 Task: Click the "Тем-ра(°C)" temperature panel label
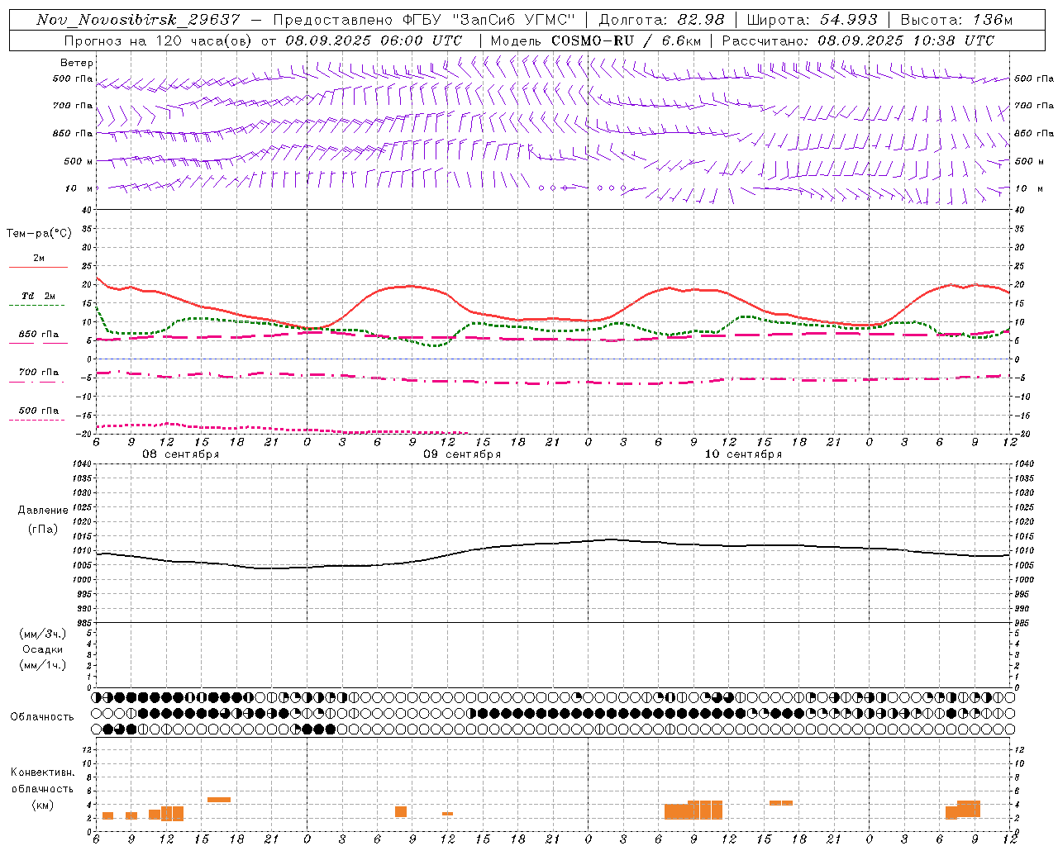point(39,234)
